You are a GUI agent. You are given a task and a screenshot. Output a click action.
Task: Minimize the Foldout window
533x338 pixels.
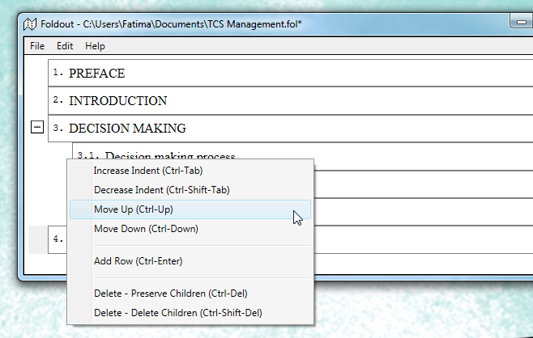click(x=521, y=21)
